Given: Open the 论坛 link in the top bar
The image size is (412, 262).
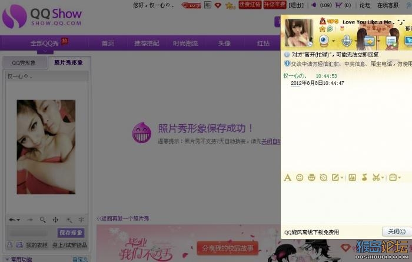Looking at the screenshot, I should tap(365, 5).
